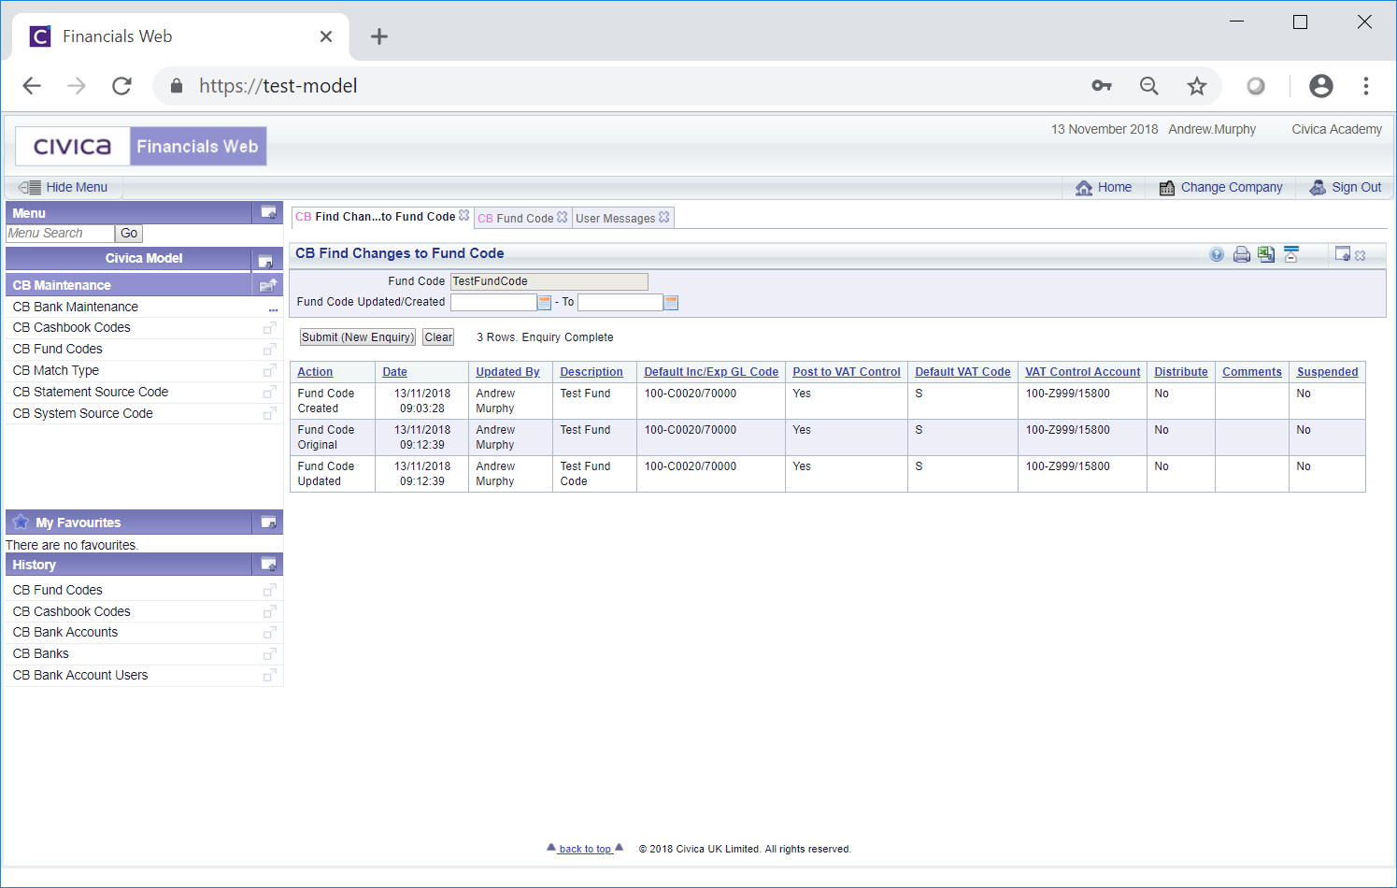Export results to Excel spreadsheet
The image size is (1397, 888).
(1266, 254)
